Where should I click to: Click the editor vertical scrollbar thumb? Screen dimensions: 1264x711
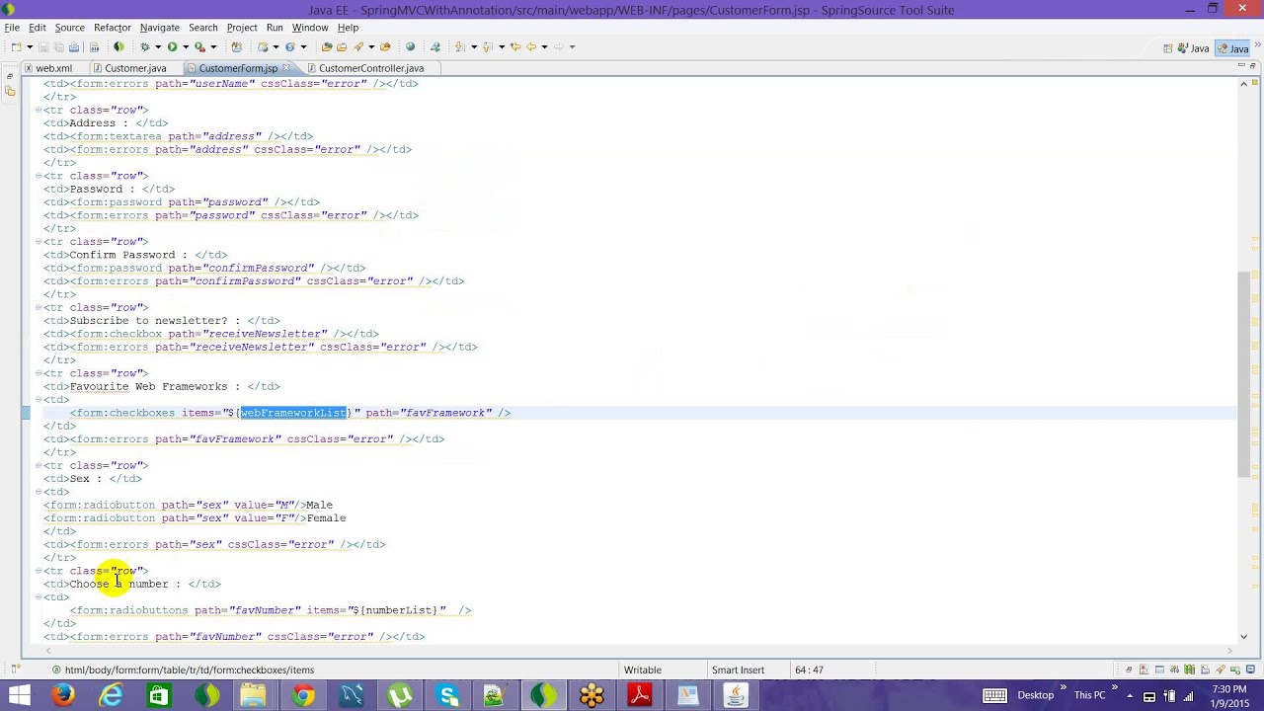click(1243, 373)
